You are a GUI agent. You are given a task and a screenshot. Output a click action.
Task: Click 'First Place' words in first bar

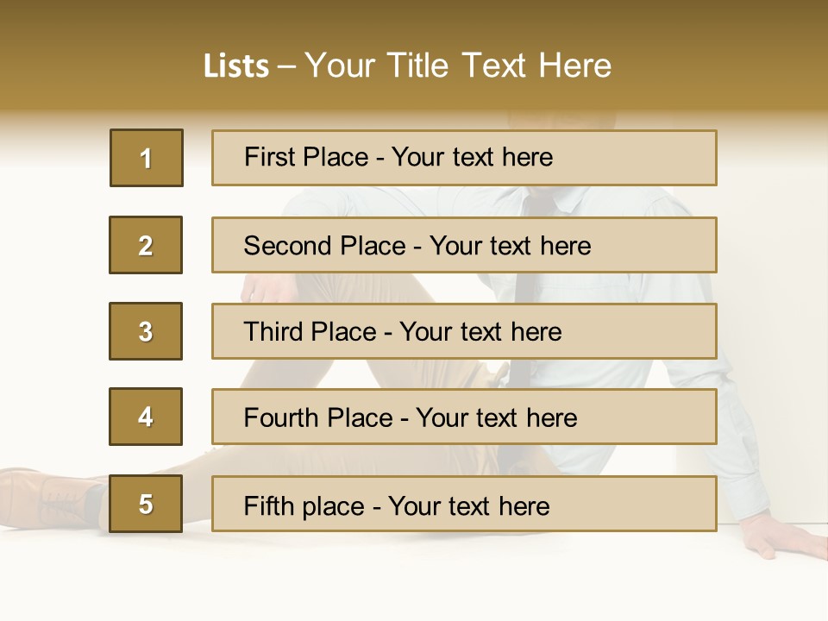pos(305,157)
